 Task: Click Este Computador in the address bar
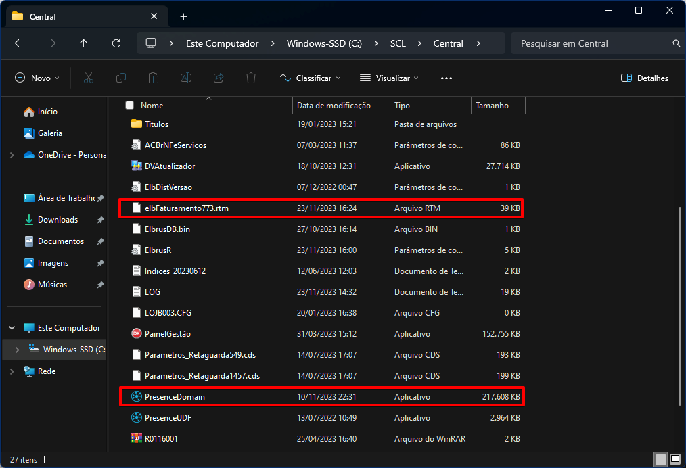click(x=223, y=43)
